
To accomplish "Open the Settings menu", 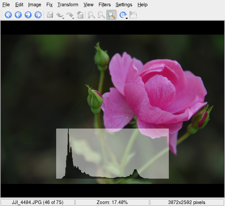I will pyautogui.click(x=124, y=5).
